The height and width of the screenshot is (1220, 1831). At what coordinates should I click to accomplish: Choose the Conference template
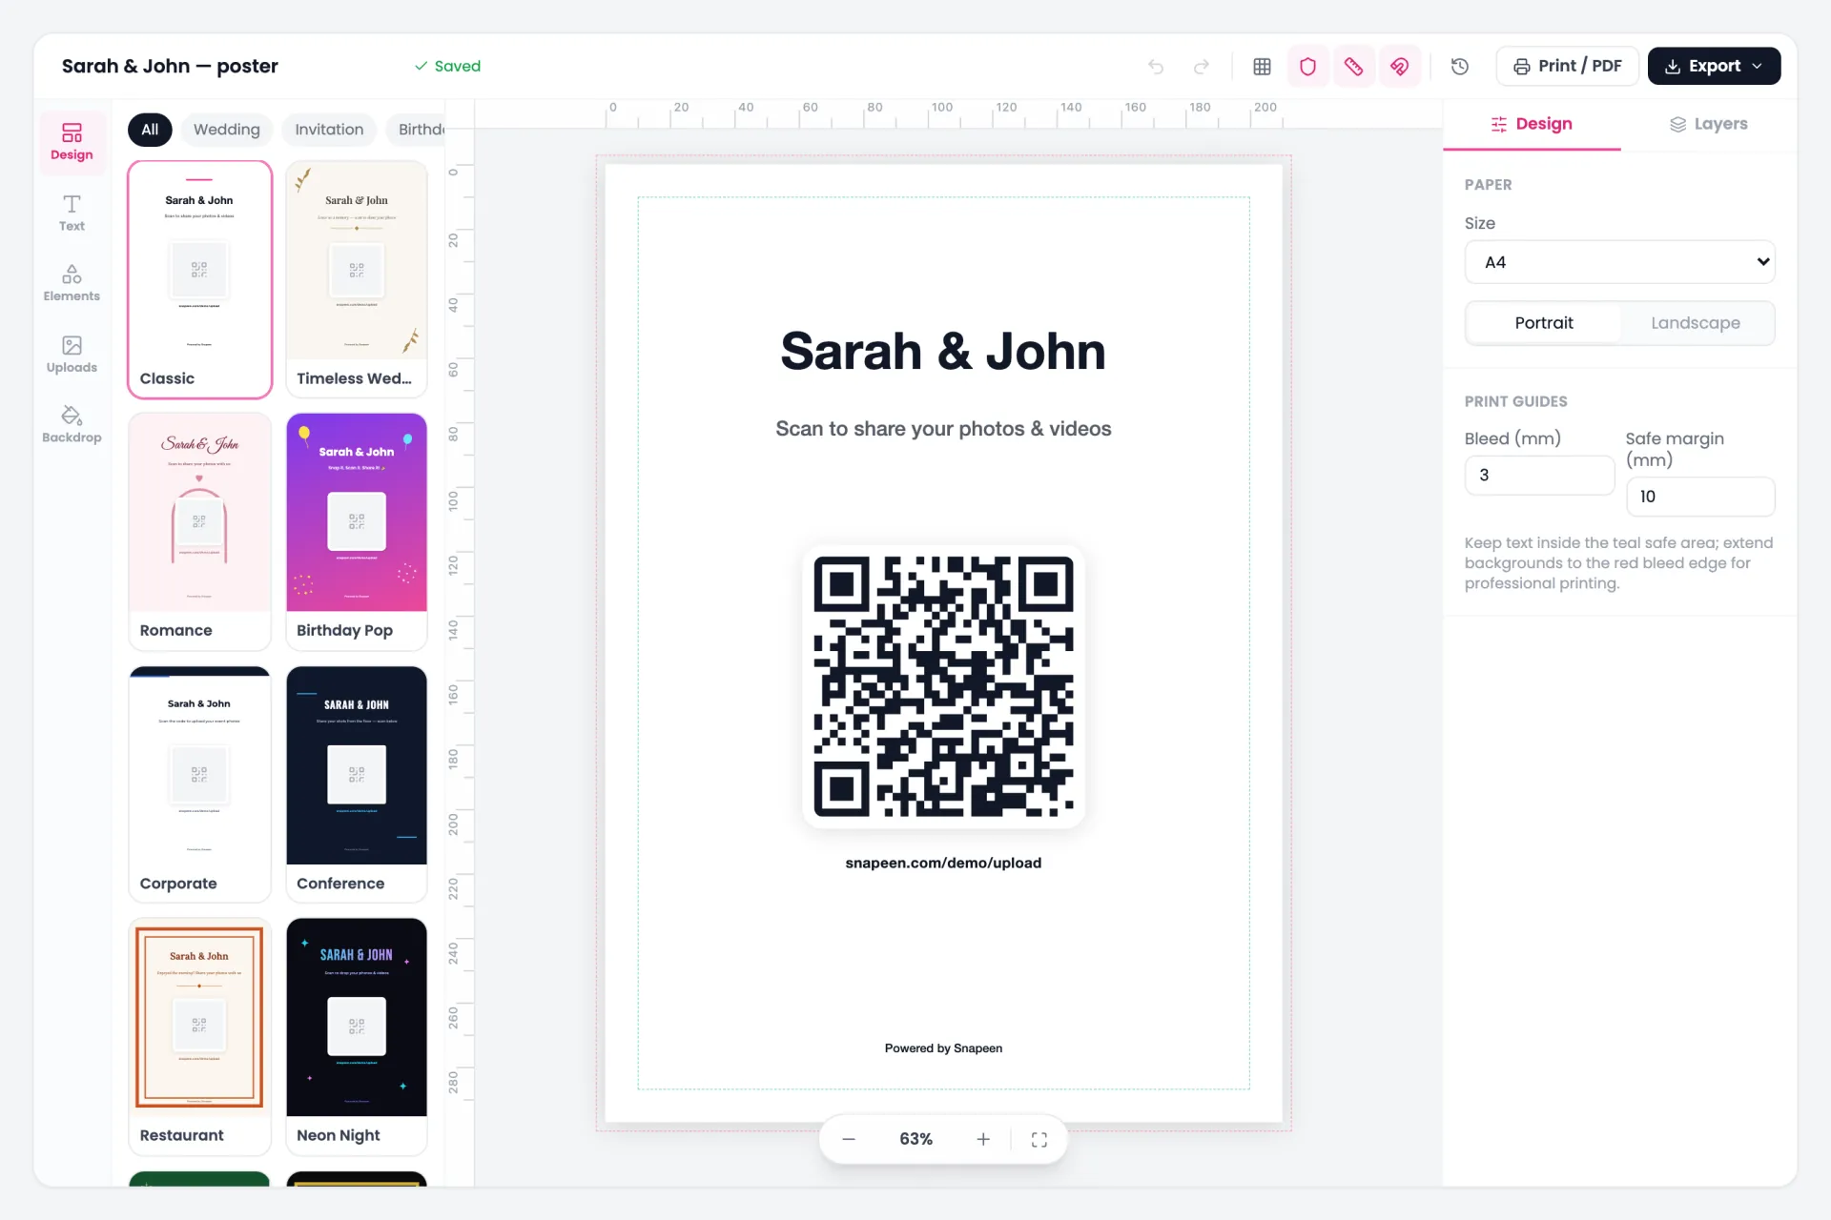pyautogui.click(x=357, y=783)
